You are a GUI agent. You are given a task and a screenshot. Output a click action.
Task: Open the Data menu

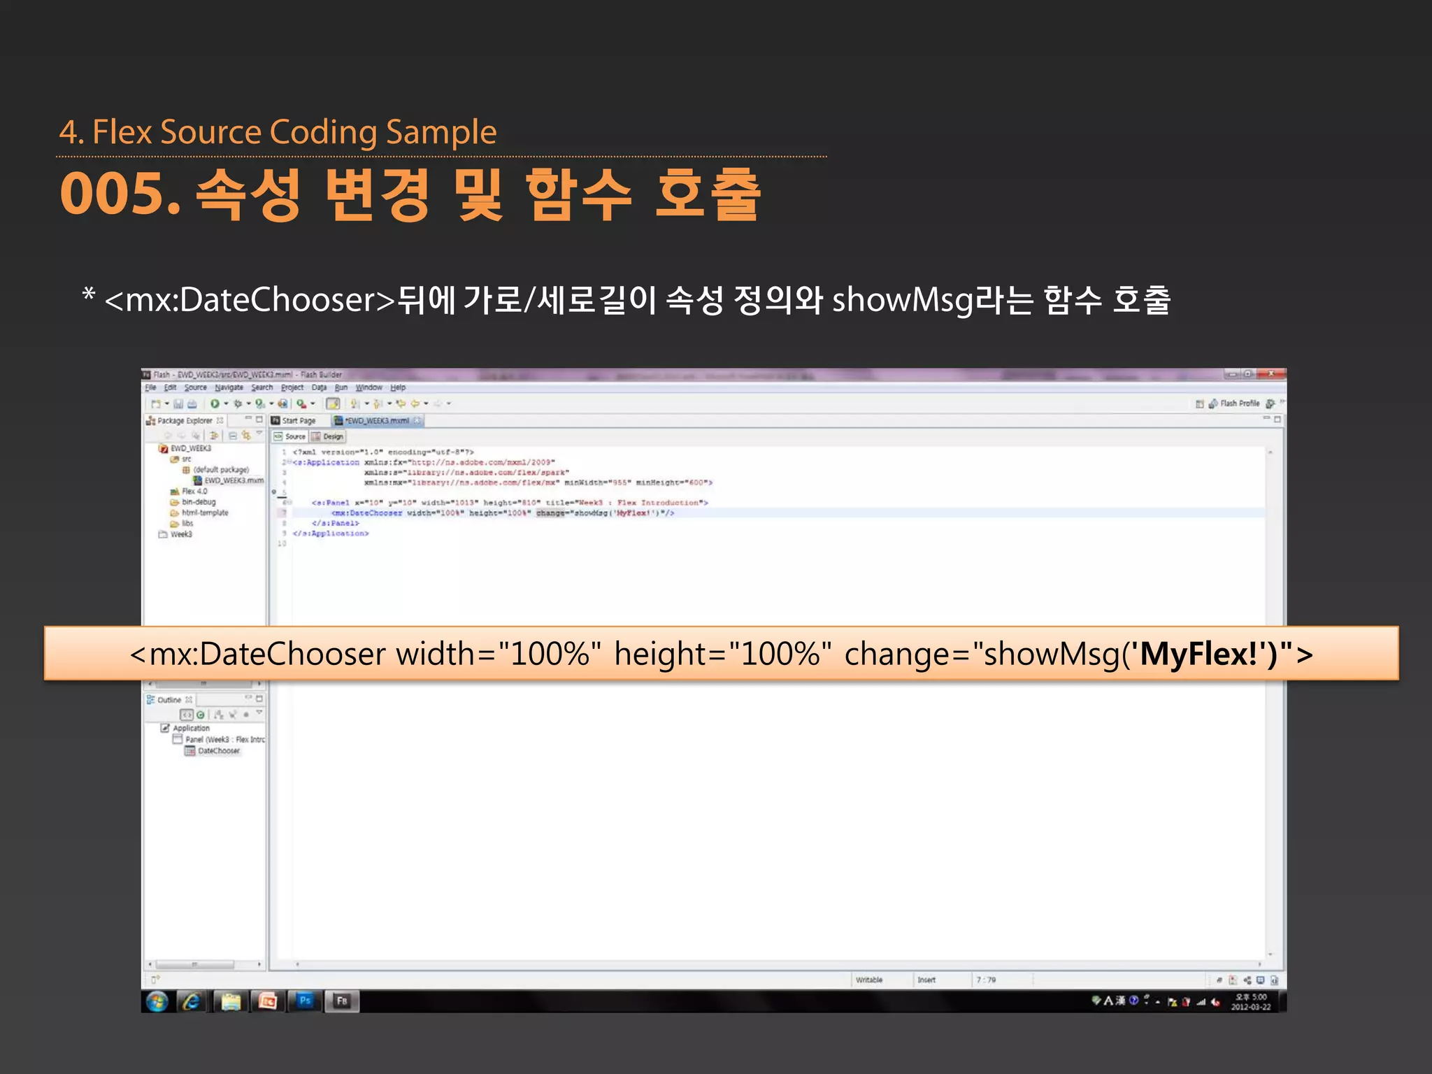click(x=319, y=387)
